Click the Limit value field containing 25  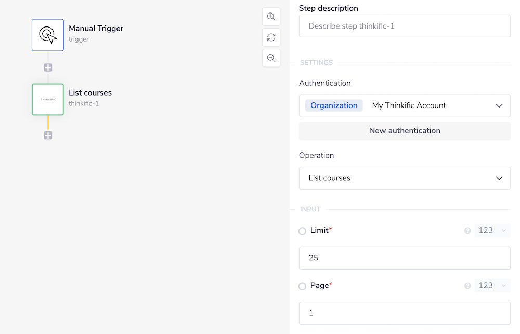405,258
